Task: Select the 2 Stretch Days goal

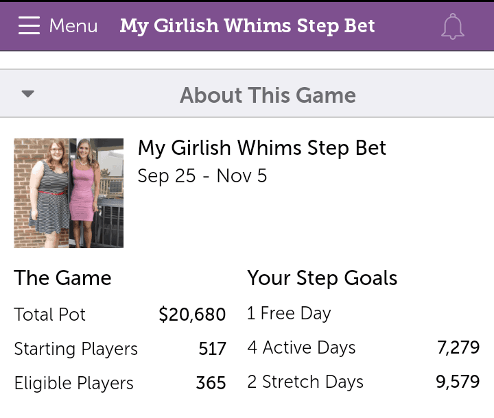Action: pos(363,382)
